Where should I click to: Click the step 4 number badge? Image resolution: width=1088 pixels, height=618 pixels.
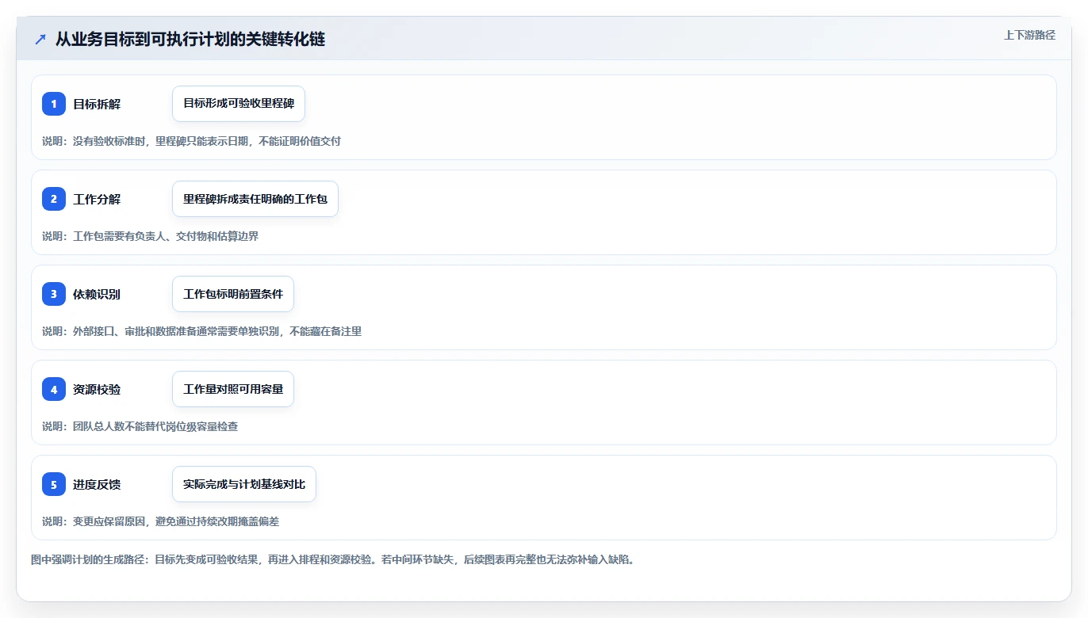[x=54, y=389]
